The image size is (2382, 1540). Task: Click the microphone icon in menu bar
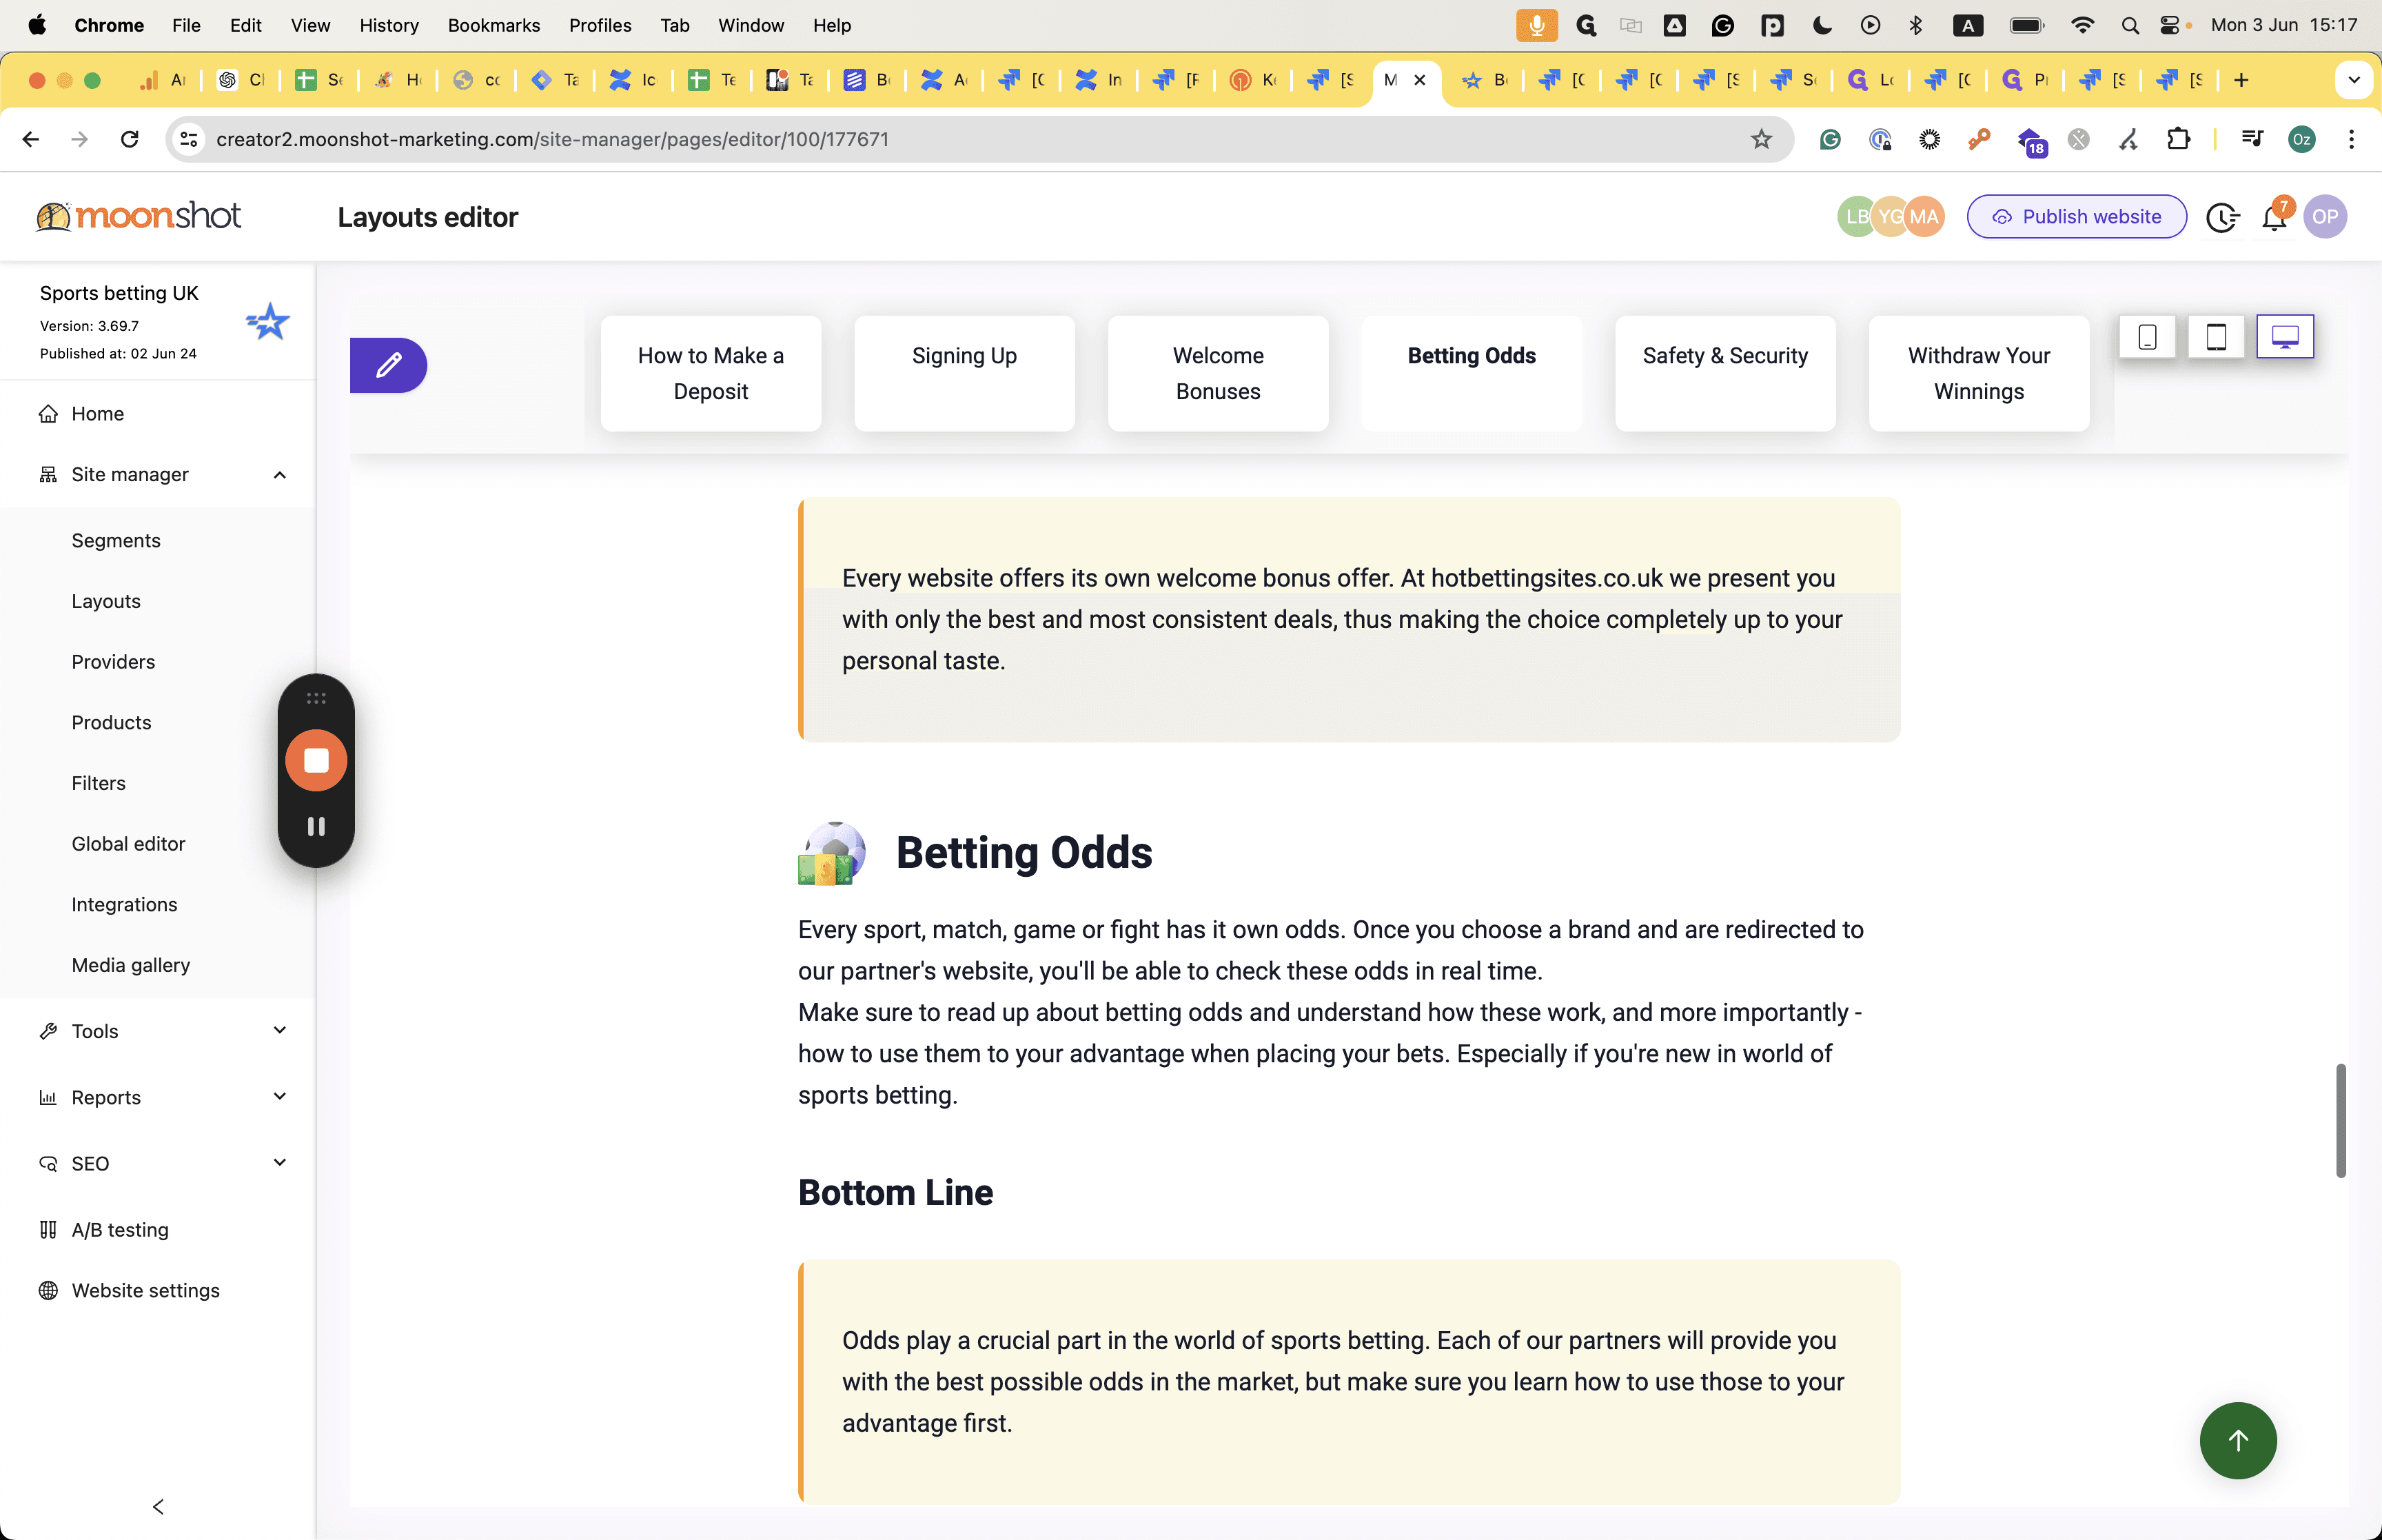tap(1536, 25)
